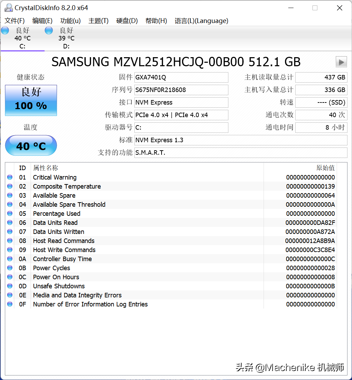This screenshot has height=380, width=352.
Task: Click the drive letter field C:
Action: 181,128
